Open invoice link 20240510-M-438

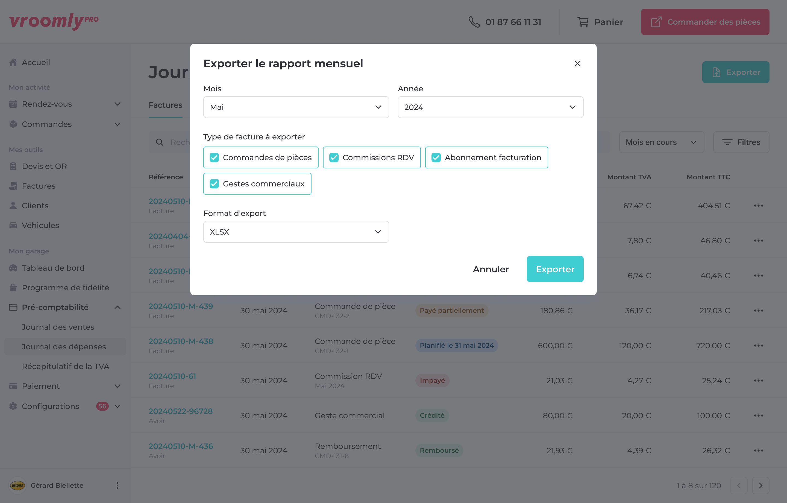181,341
